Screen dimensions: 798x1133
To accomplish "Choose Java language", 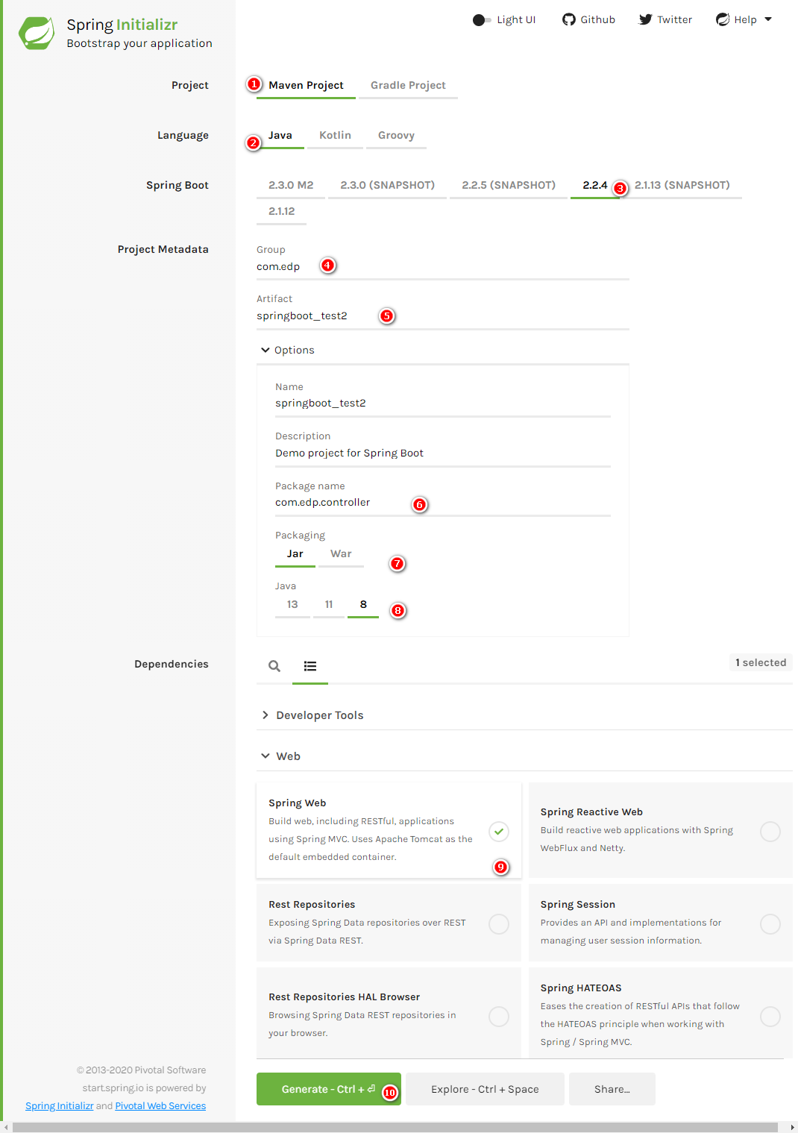I will tap(280, 135).
